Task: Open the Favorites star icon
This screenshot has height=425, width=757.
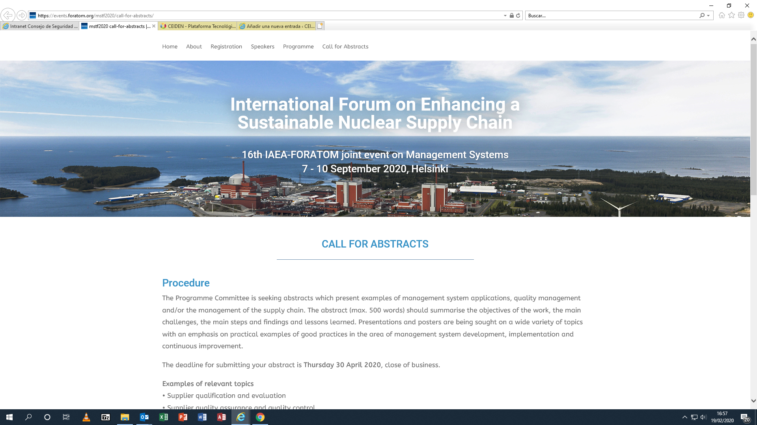Action: (731, 15)
